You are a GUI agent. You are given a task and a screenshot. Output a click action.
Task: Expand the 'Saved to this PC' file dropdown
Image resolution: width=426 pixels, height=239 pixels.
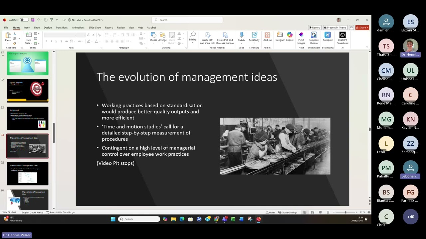tap(94, 20)
